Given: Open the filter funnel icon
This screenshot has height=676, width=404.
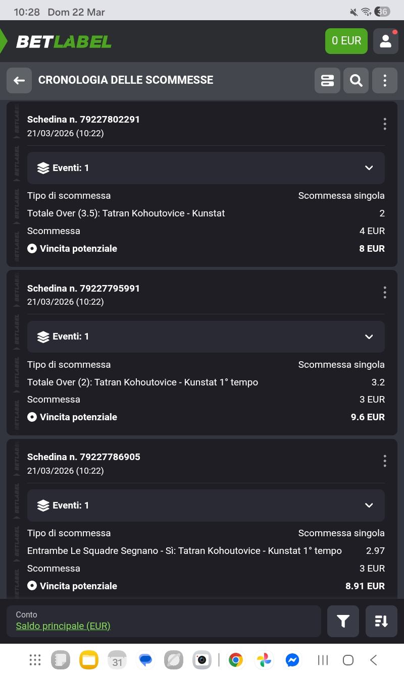Looking at the screenshot, I should [343, 622].
